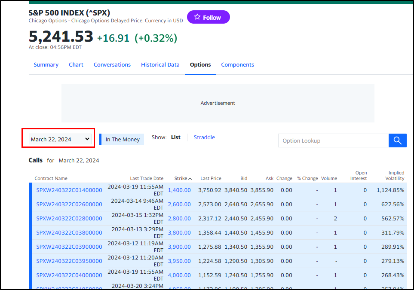Open contract SPXW240322C03900000
Image resolution: width=414 pixels, height=290 pixels.
[x=69, y=247]
